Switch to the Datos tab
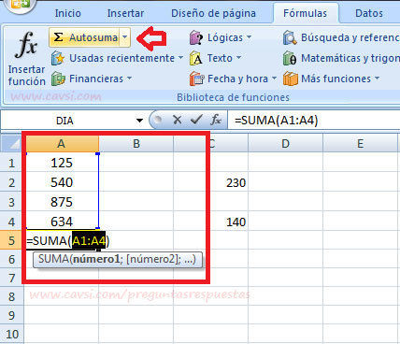Image resolution: width=400 pixels, height=344 pixels. point(369,13)
